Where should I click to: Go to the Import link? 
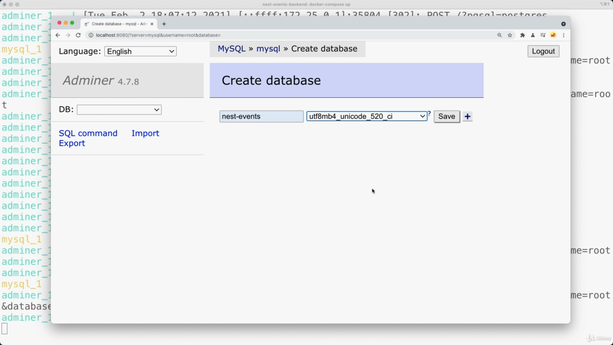coord(145,133)
